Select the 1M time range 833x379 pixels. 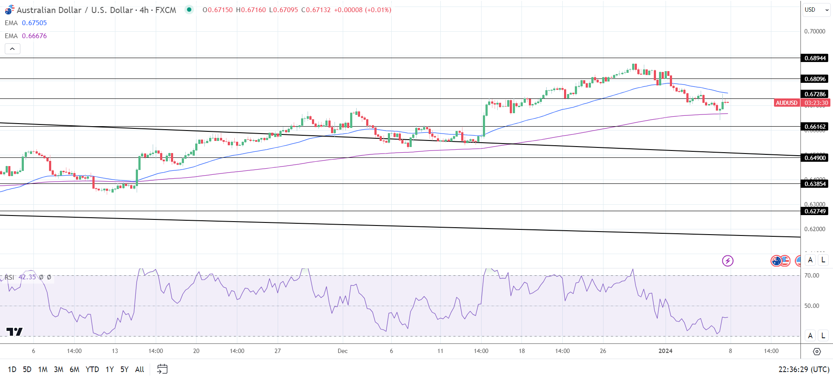point(43,369)
